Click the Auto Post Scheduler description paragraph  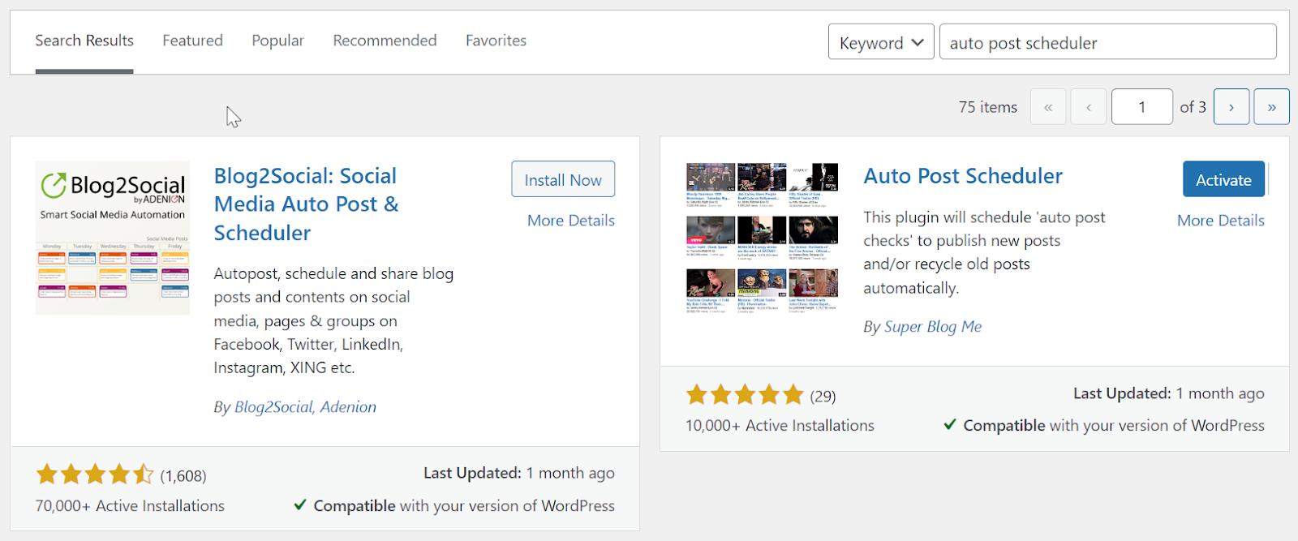point(984,253)
